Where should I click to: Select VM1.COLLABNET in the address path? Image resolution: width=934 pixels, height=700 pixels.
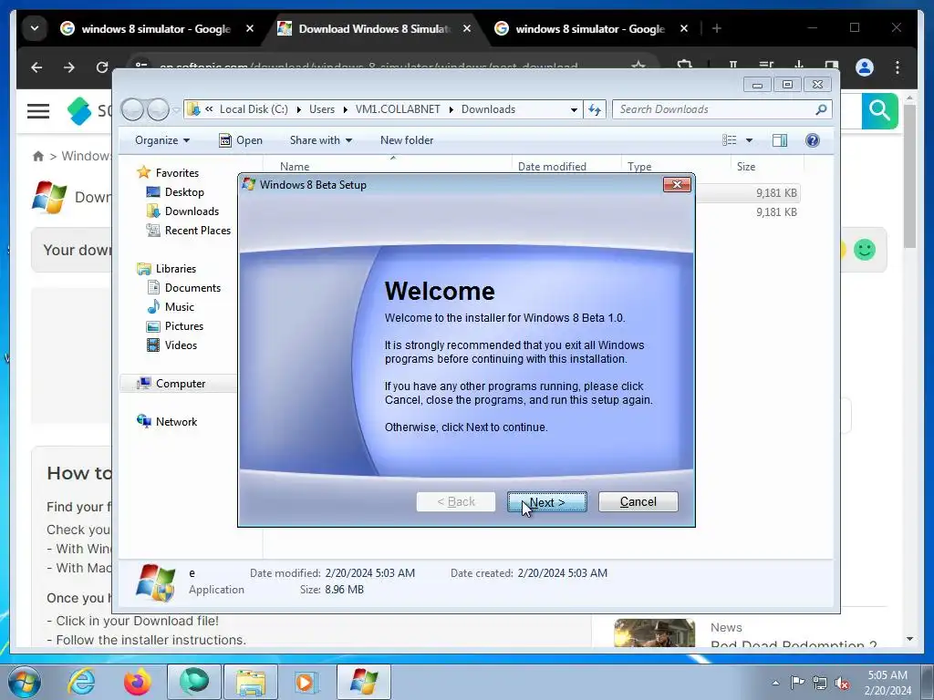click(398, 109)
